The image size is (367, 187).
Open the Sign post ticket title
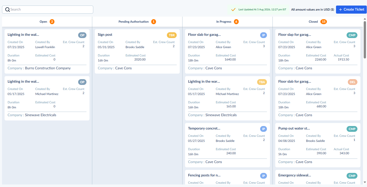coord(105,35)
